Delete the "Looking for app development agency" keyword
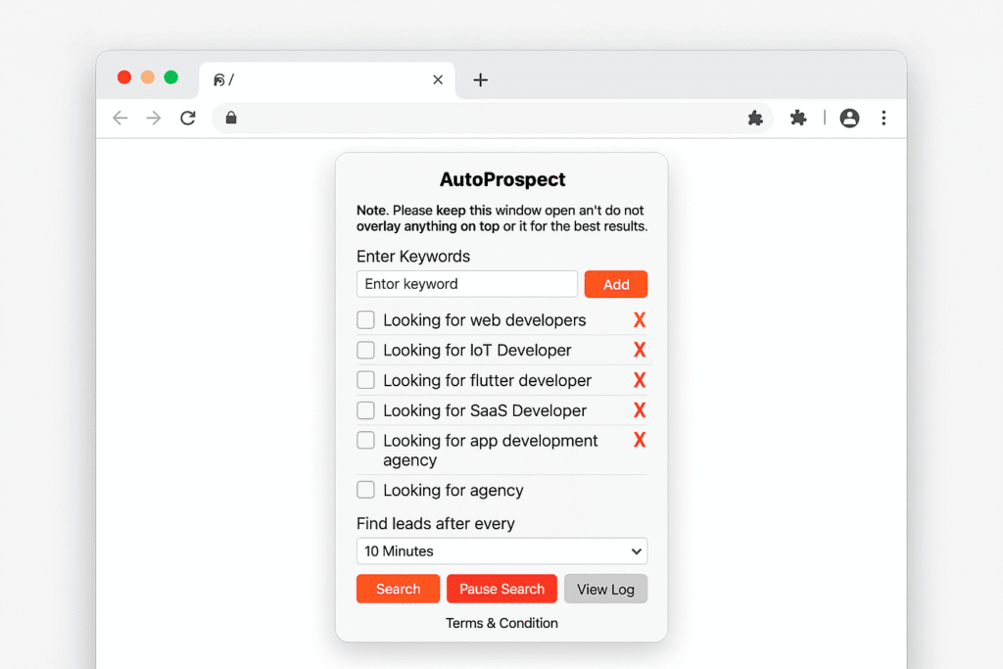This screenshot has width=1003, height=669. (639, 440)
